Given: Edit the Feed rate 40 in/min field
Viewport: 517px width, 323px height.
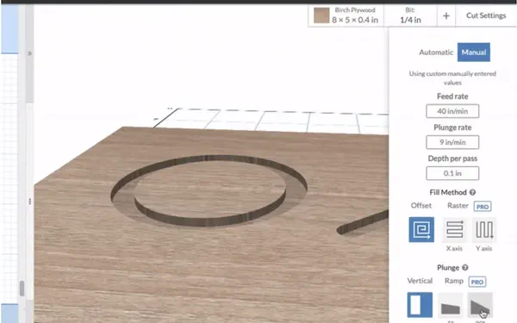Looking at the screenshot, I should point(452,111).
